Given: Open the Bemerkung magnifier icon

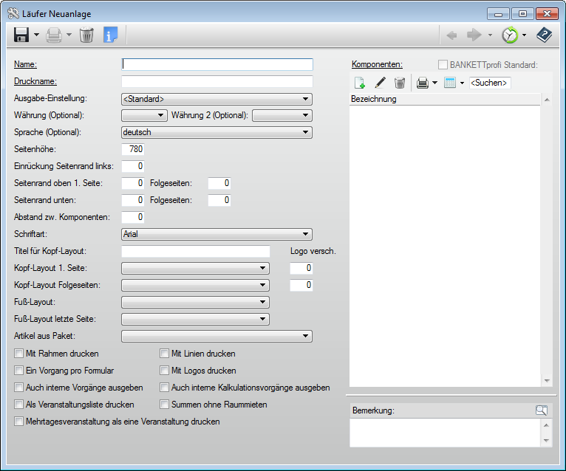Looking at the screenshot, I should pyautogui.click(x=542, y=410).
